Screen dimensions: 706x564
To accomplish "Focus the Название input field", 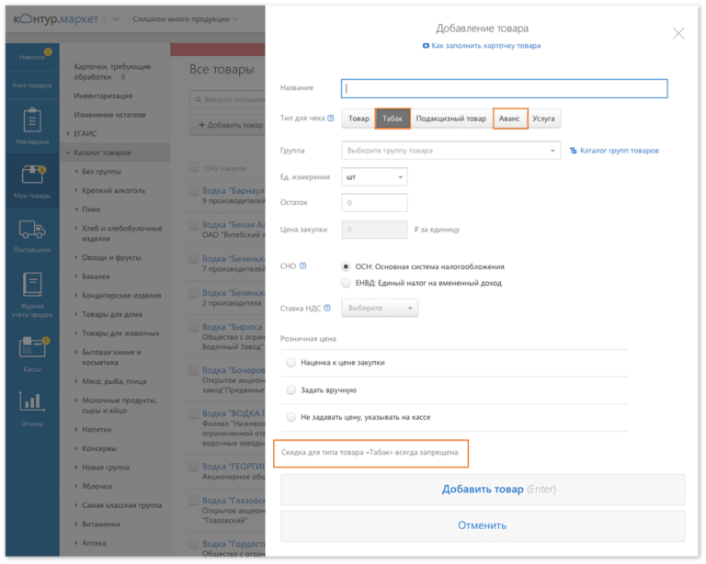I will click(505, 88).
